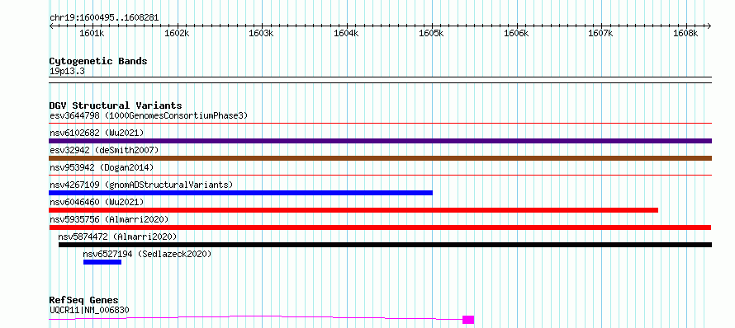
Task: Select the RefSeq Genes track title
Action: 84,301
